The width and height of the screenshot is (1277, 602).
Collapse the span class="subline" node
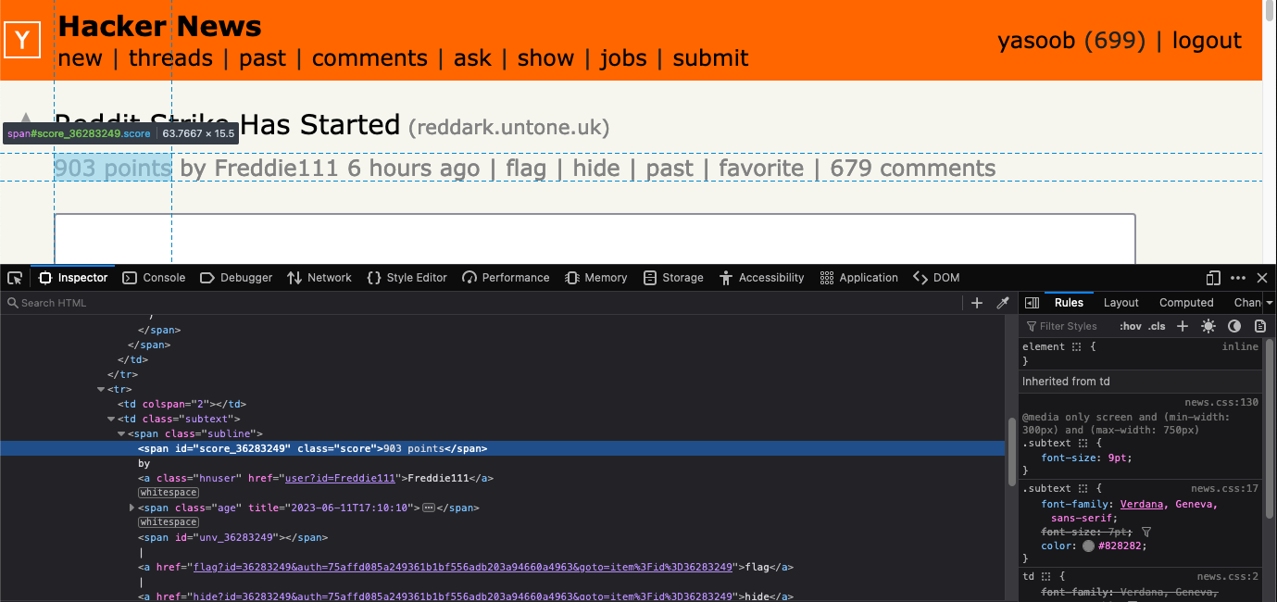(121, 433)
